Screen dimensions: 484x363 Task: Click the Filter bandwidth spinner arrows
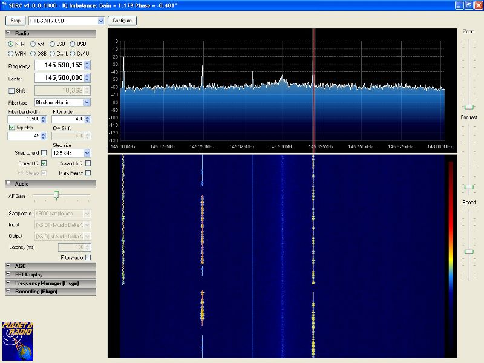[x=44, y=119]
